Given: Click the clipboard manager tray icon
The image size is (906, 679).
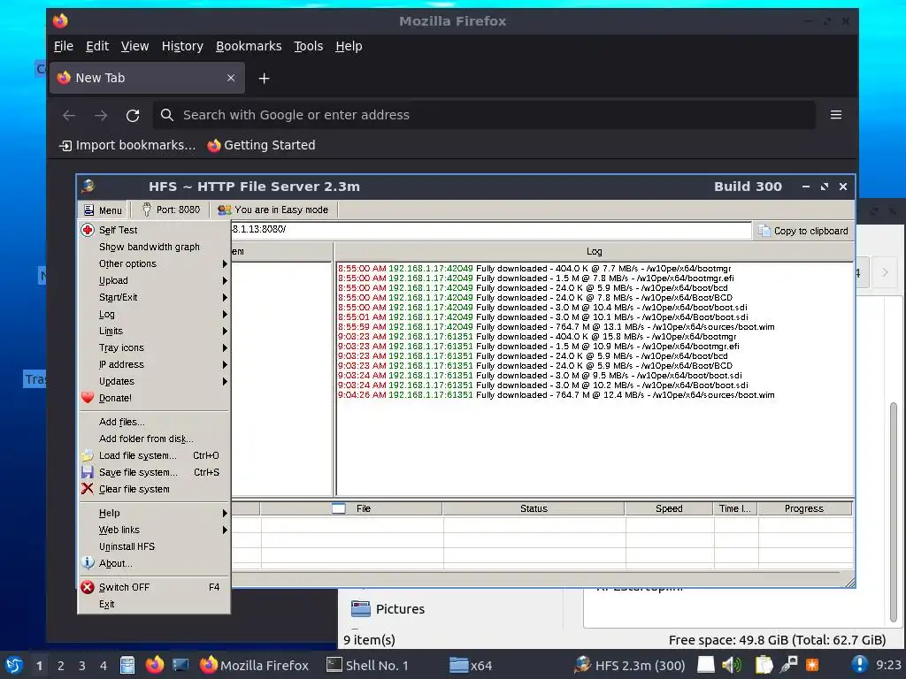Looking at the screenshot, I should (x=764, y=665).
